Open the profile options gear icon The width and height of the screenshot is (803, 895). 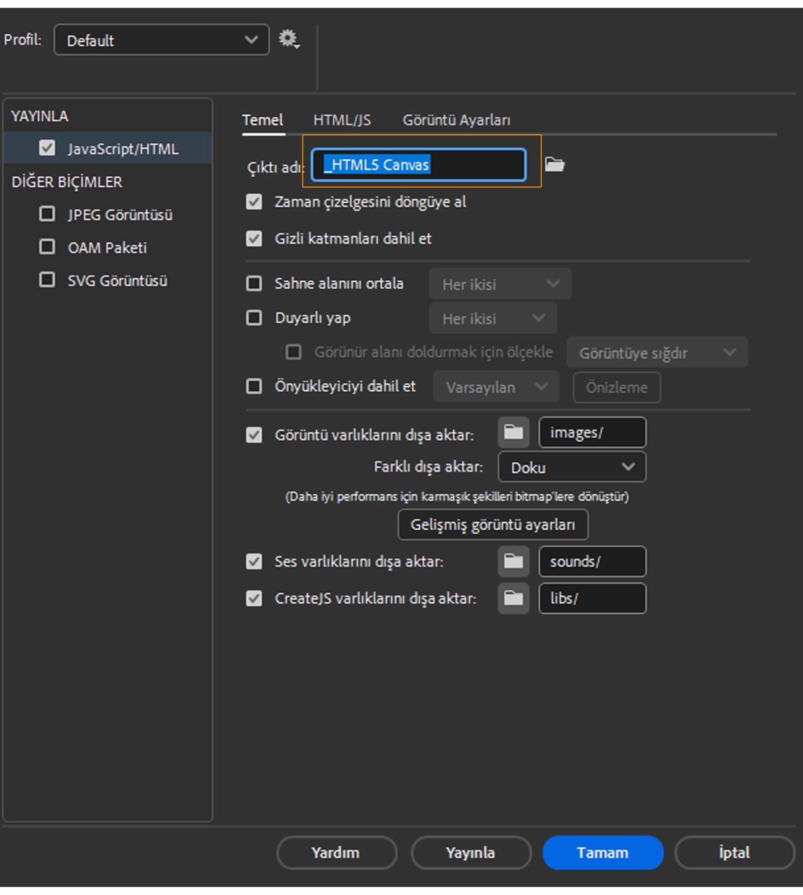289,39
